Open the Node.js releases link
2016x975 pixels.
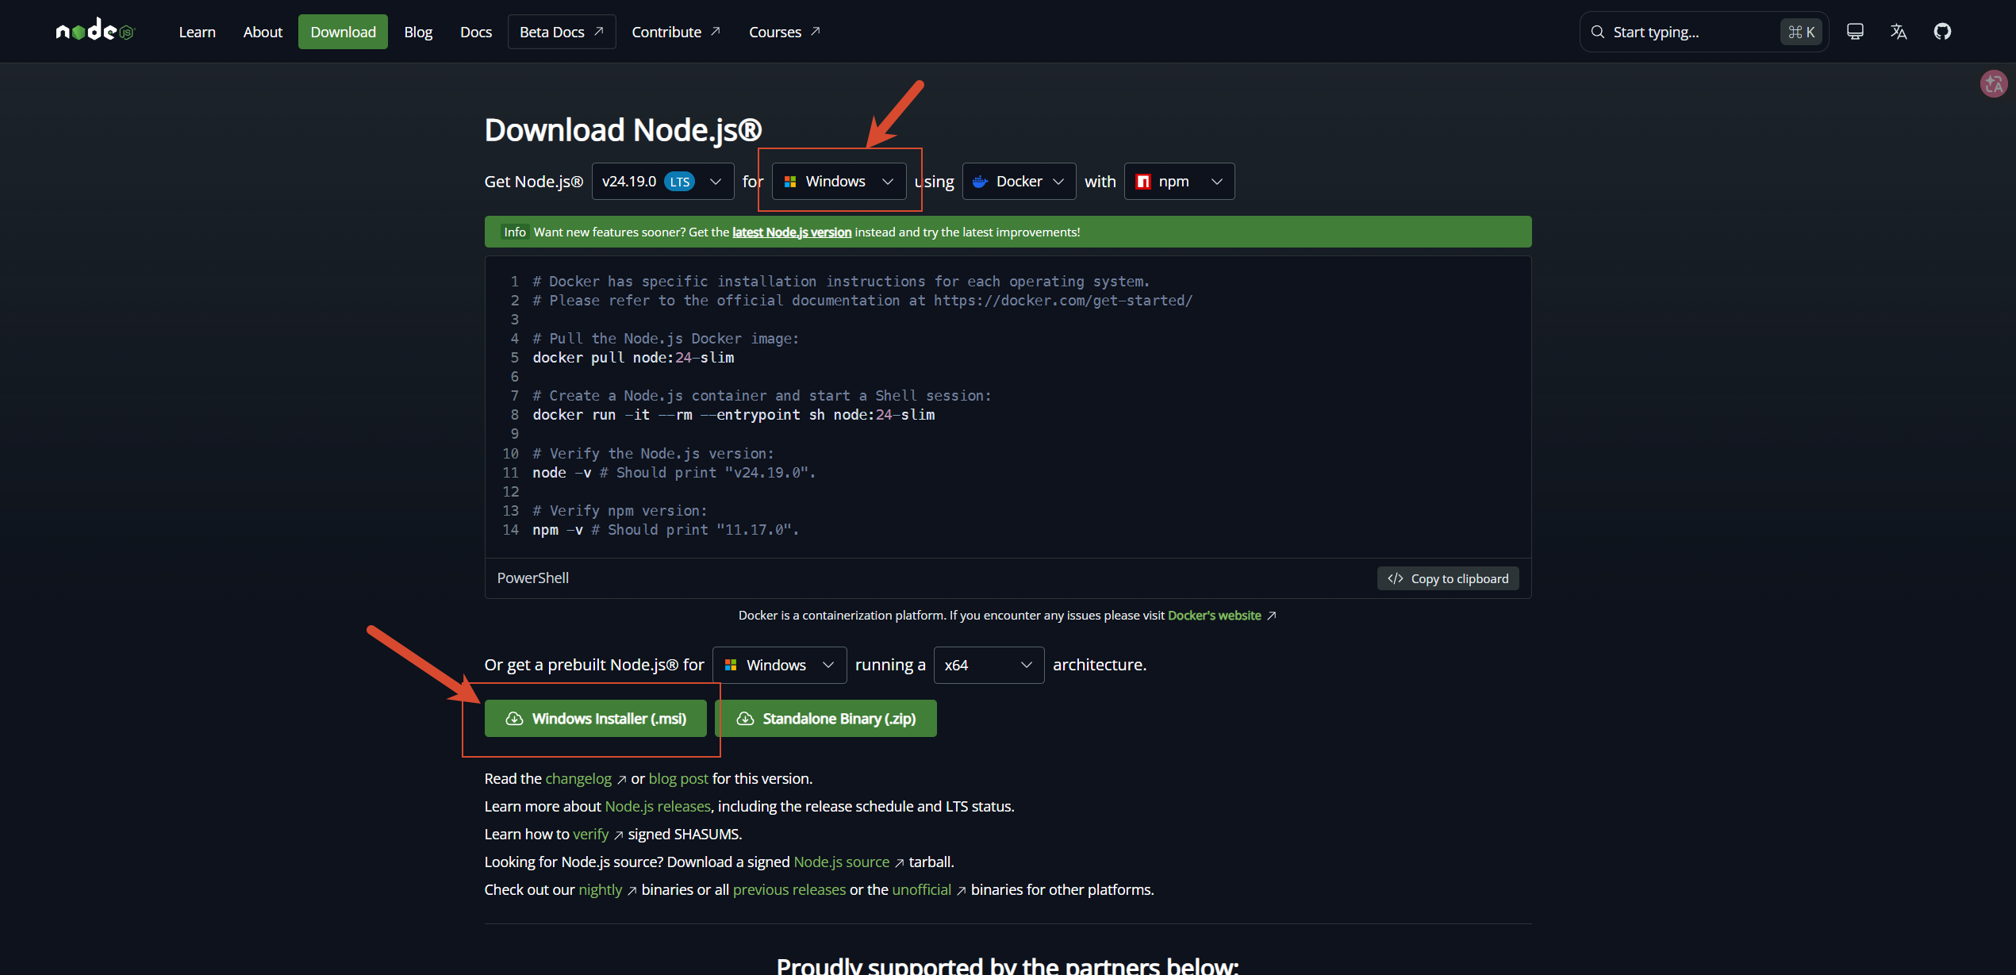point(658,807)
